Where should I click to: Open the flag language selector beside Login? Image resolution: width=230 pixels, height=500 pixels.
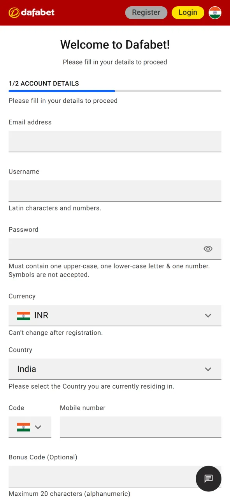pos(215,12)
